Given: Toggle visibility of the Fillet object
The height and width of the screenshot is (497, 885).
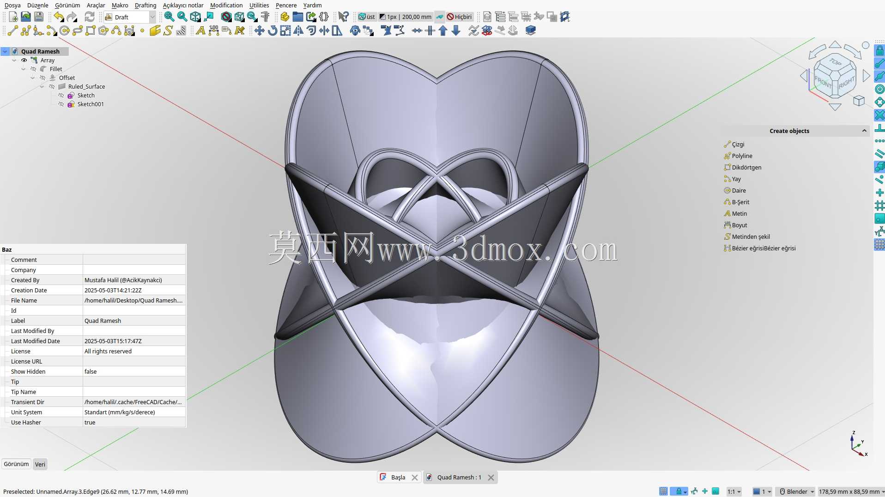Looking at the screenshot, I should pos(33,69).
